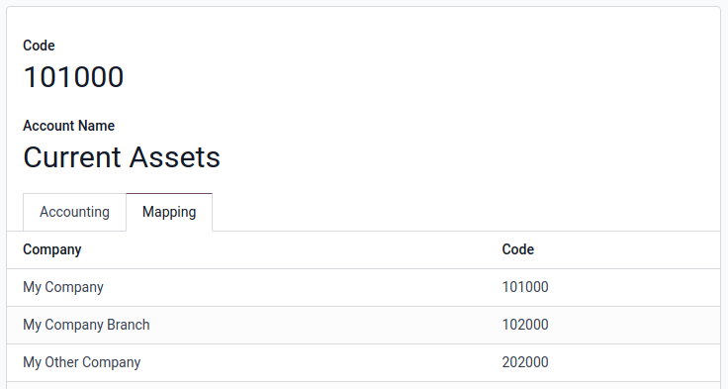Select the Mapping tab
Screen dimensions: 728x389
169,212
